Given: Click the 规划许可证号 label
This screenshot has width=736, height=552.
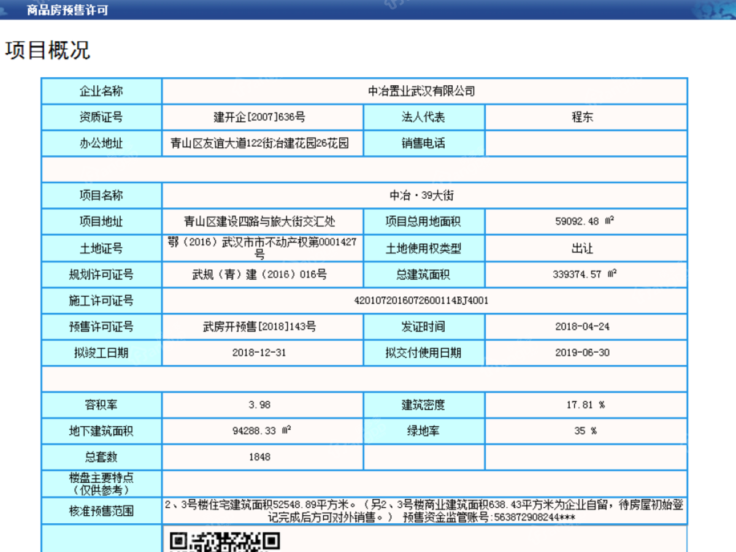Looking at the screenshot, I should coord(101,274).
